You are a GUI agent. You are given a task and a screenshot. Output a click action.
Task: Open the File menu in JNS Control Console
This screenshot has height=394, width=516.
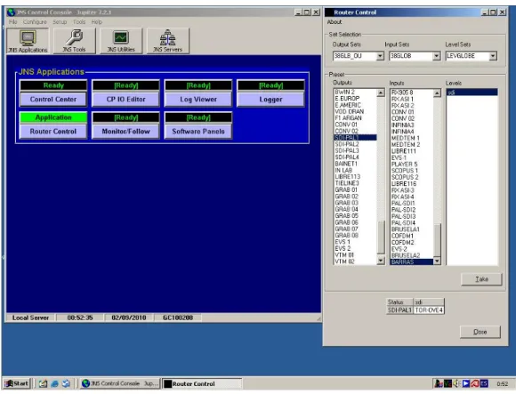point(12,22)
